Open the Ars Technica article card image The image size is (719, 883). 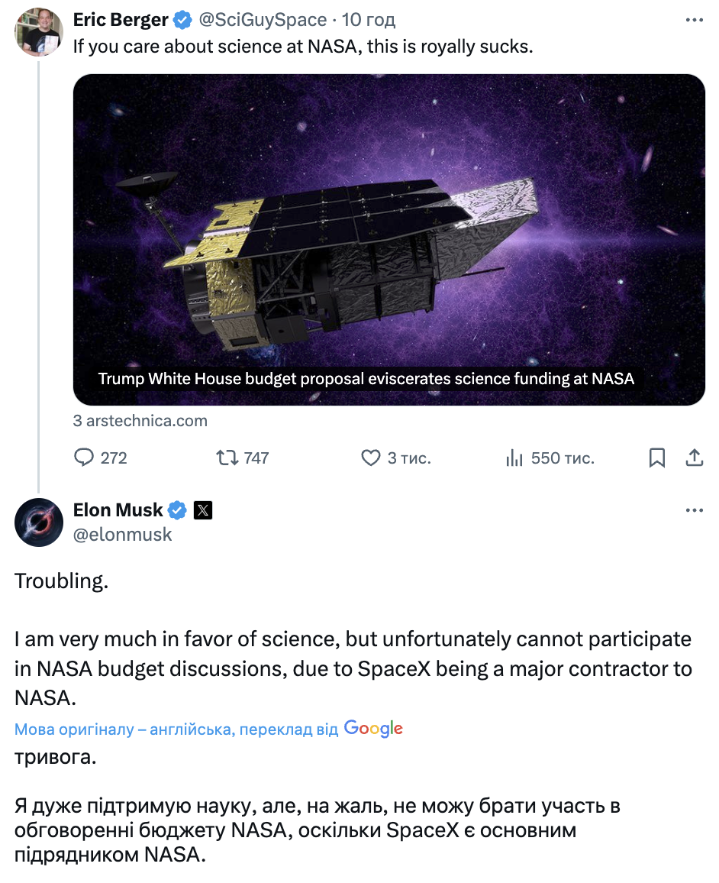pos(389,229)
